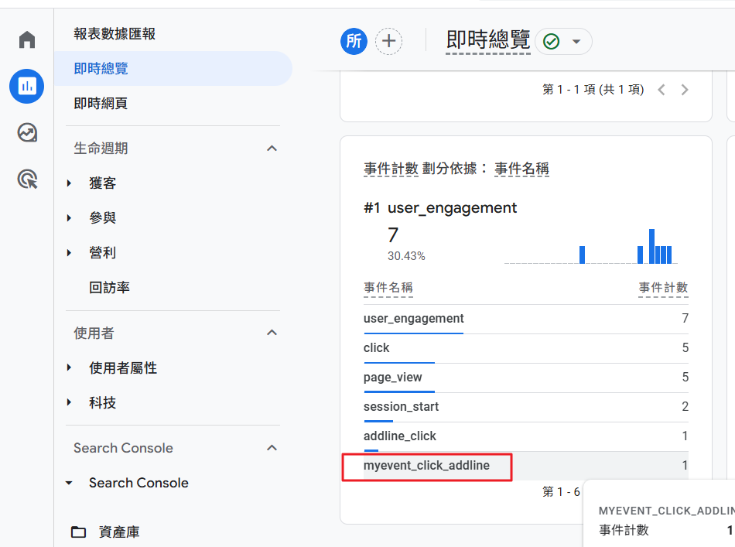Select the myevent_click_addline event row
Image resolution: width=735 pixels, height=547 pixels.
(426, 466)
